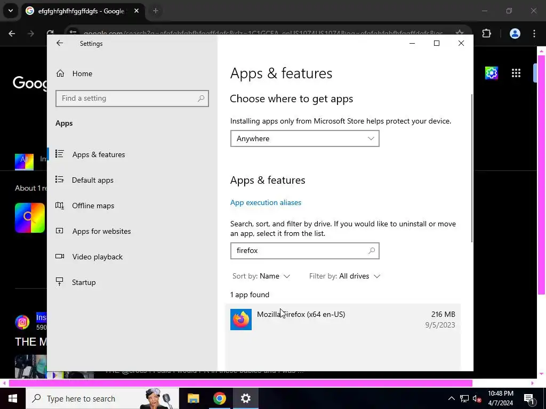This screenshot has width=546, height=409.
Task: Click the Offline maps map icon
Action: click(x=60, y=205)
